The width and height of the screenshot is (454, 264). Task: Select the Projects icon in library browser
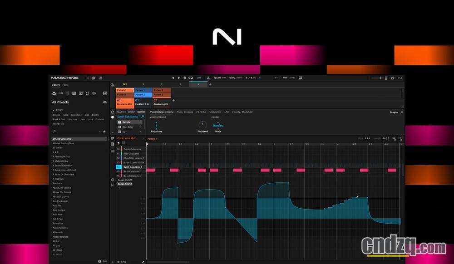pos(54,93)
